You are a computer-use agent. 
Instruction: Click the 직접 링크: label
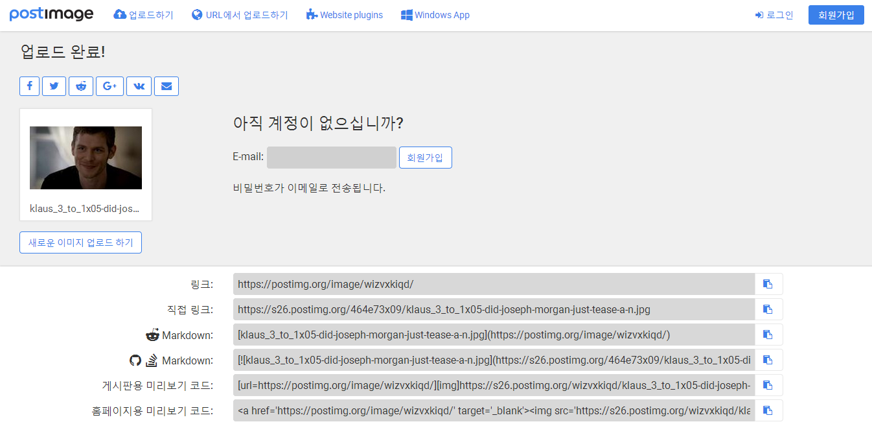(190, 310)
